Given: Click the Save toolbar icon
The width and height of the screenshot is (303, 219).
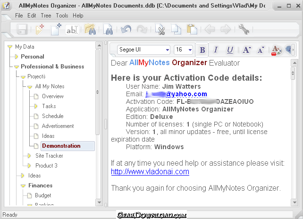Looking at the screenshot, I should (x=22, y=30).
